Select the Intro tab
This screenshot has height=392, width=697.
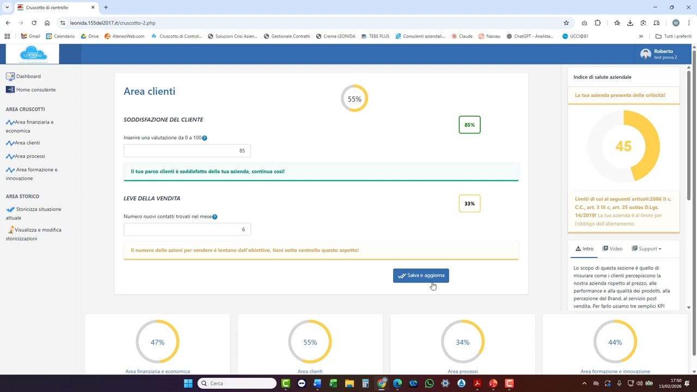pos(584,249)
